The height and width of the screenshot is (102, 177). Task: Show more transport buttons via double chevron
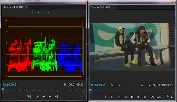(168, 96)
